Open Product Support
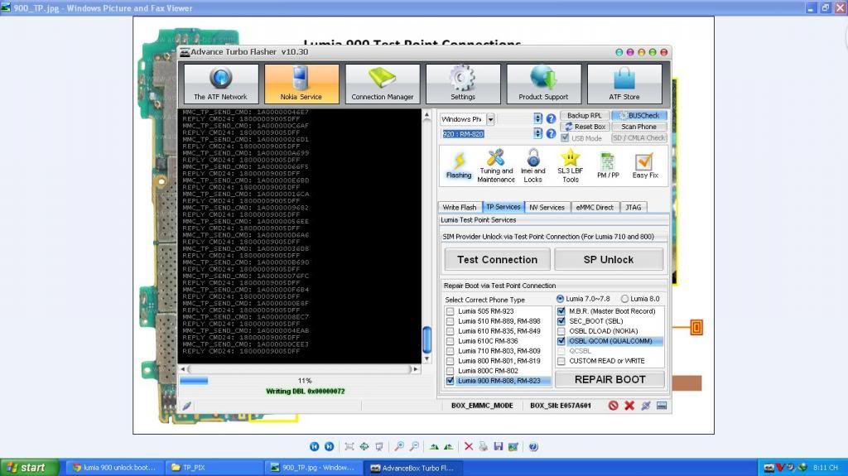848x476 pixels. click(x=543, y=84)
